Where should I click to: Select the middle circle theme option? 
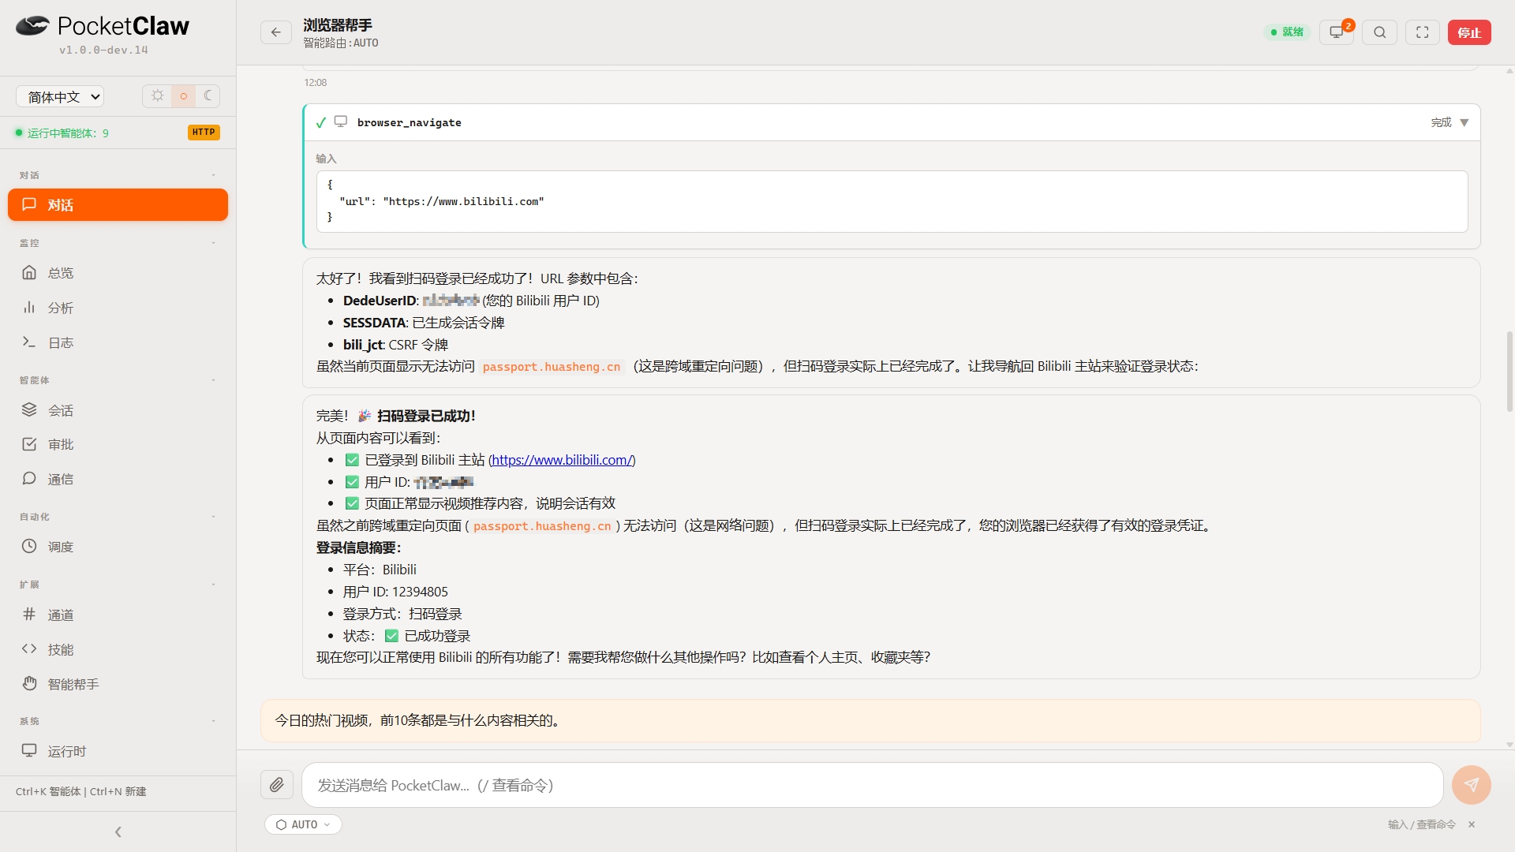[184, 95]
